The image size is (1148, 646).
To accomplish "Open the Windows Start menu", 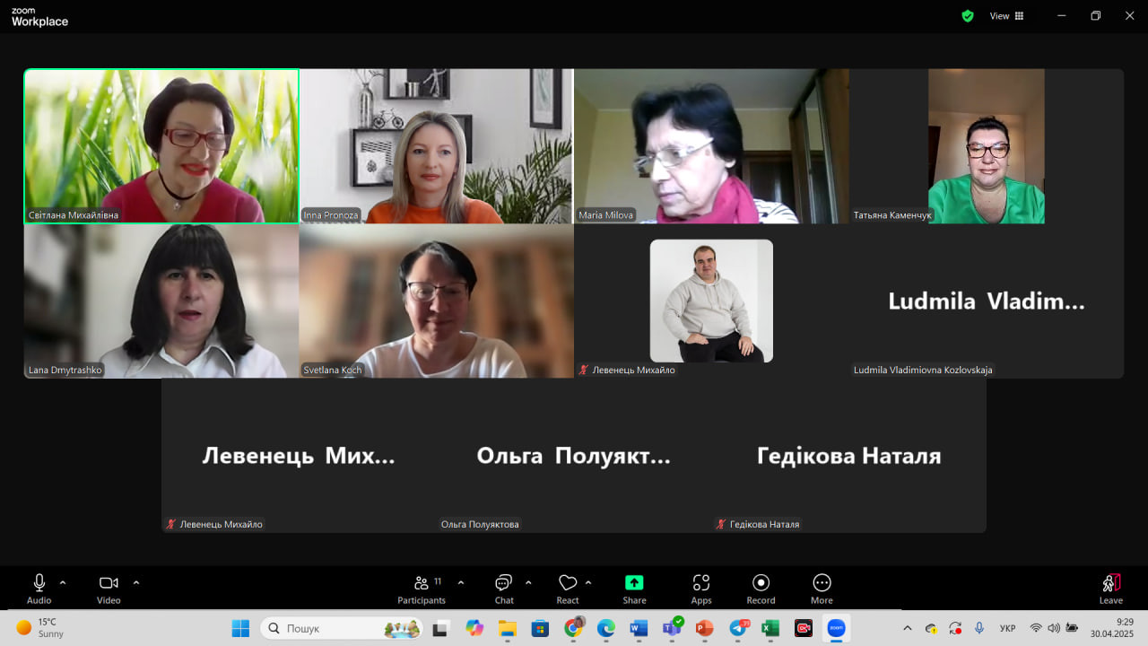I will pyautogui.click(x=240, y=628).
